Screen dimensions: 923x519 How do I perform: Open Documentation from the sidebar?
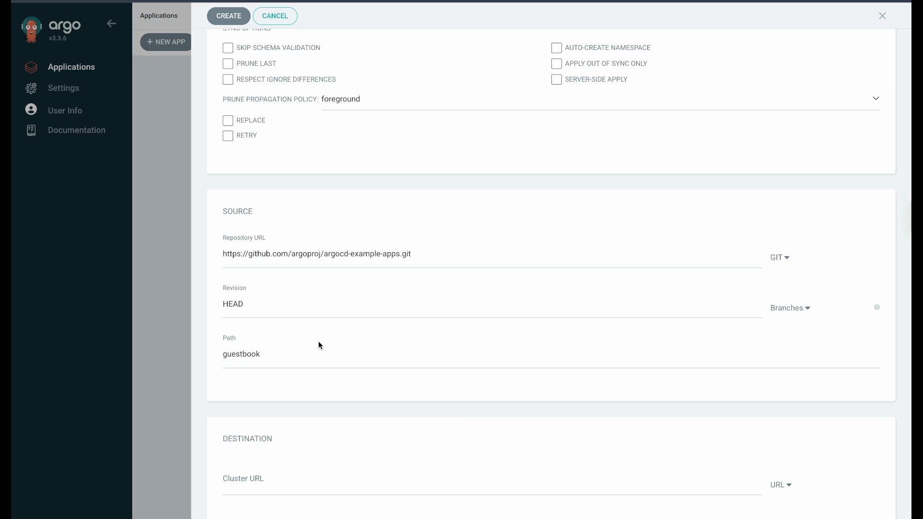(x=76, y=130)
